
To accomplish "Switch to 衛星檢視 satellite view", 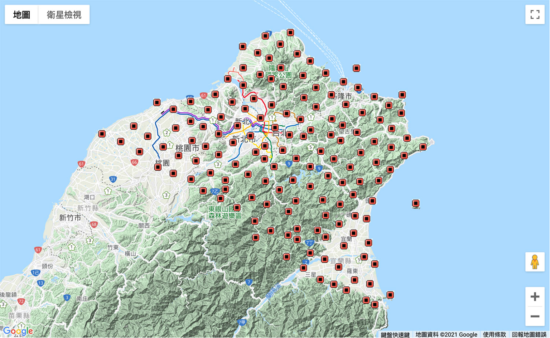I will coord(64,15).
